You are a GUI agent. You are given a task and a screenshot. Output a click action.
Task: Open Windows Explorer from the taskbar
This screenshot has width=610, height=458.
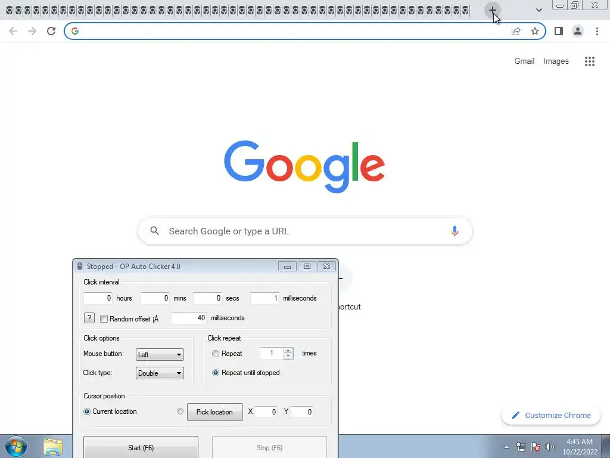pos(53,447)
